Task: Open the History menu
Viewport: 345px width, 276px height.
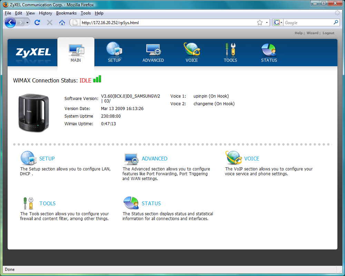Action: point(46,13)
